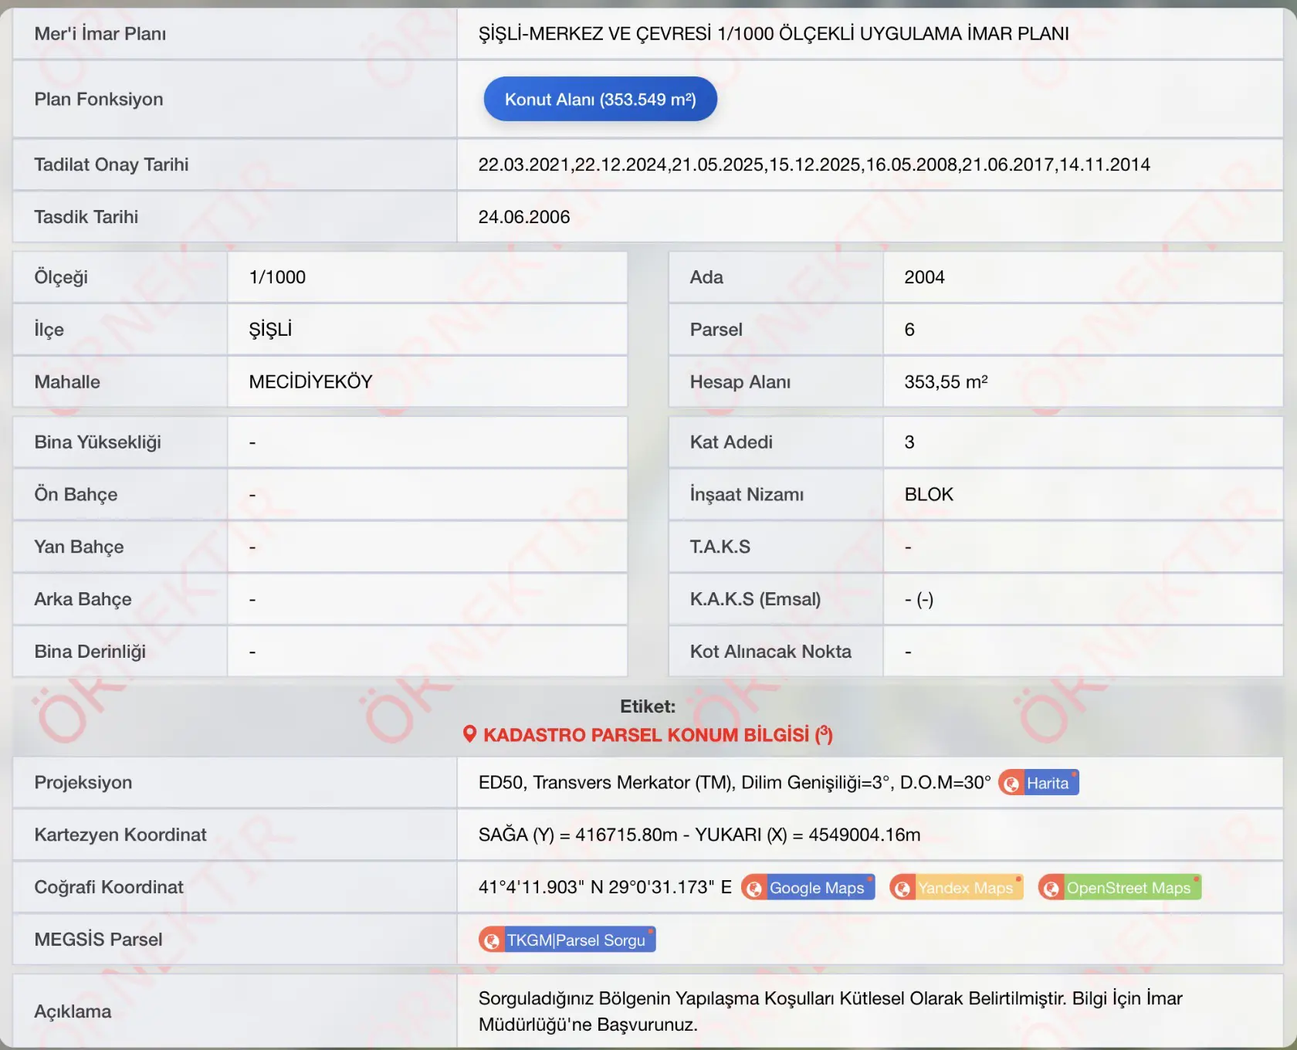Click the Konut Alanı (353.549 m²) badge

[x=601, y=99]
